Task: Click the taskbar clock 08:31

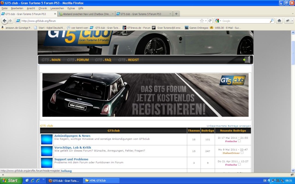Action: pos(289,181)
